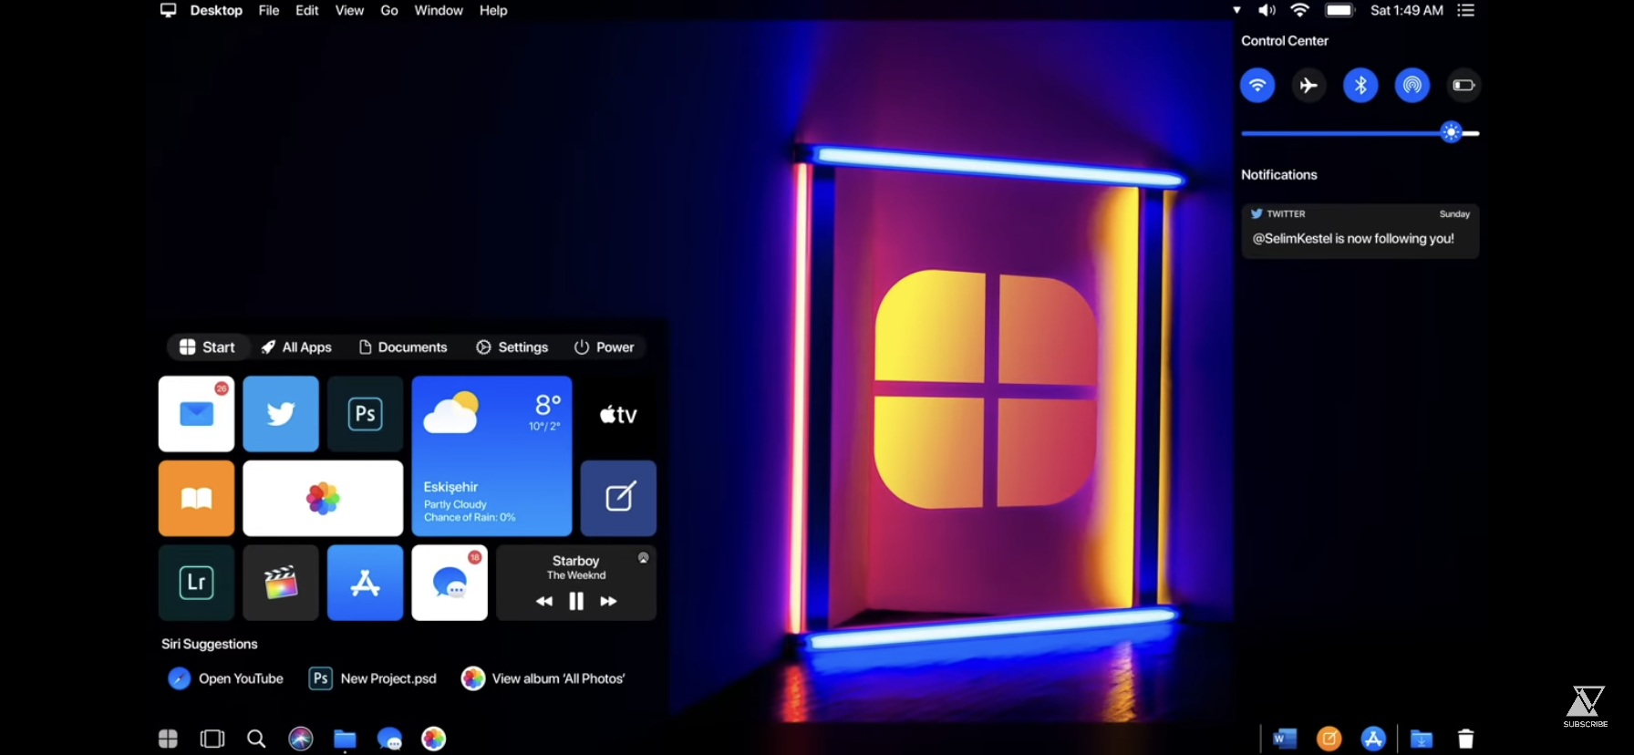The height and width of the screenshot is (755, 1634).
Task: Launch Lightroom from the Lr tile
Action: (196, 583)
